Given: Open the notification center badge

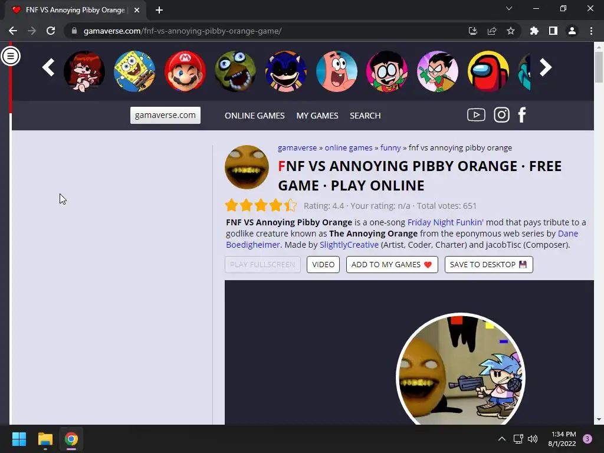Looking at the screenshot, I should tap(587, 439).
